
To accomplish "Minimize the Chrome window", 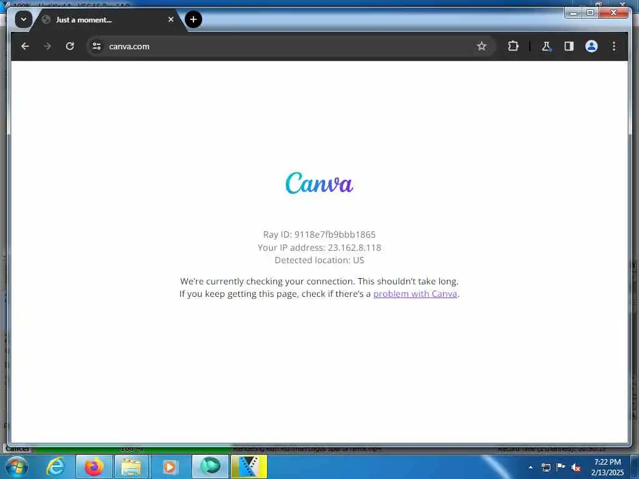I will pyautogui.click(x=573, y=12).
